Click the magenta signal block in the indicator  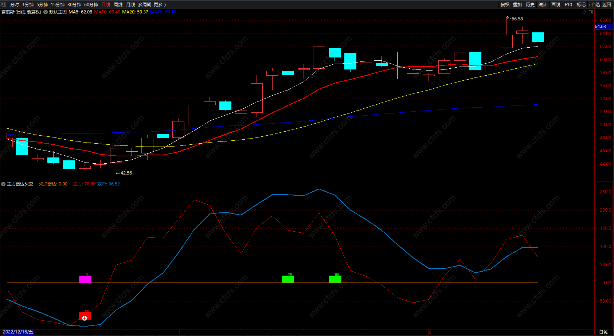coord(85,279)
